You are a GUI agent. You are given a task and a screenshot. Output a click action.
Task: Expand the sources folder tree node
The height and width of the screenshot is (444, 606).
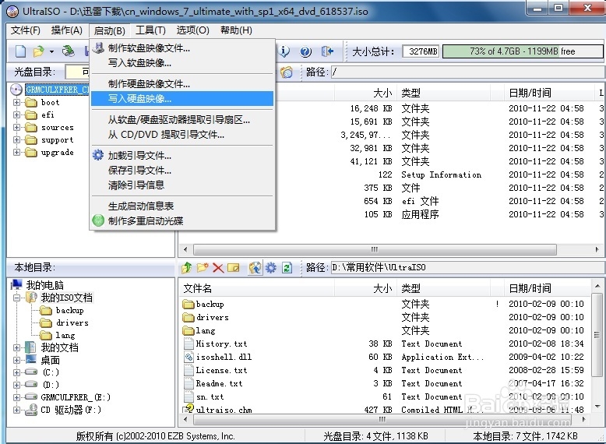[18, 127]
